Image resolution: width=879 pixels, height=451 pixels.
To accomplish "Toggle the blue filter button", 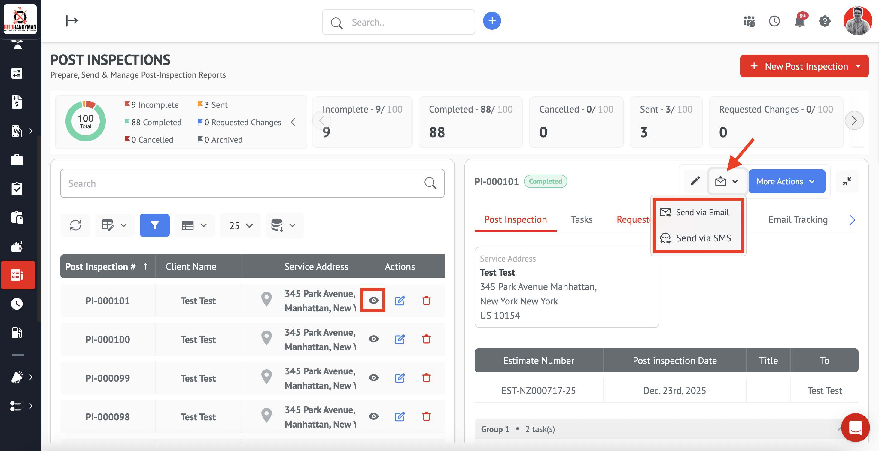I will coord(155,225).
